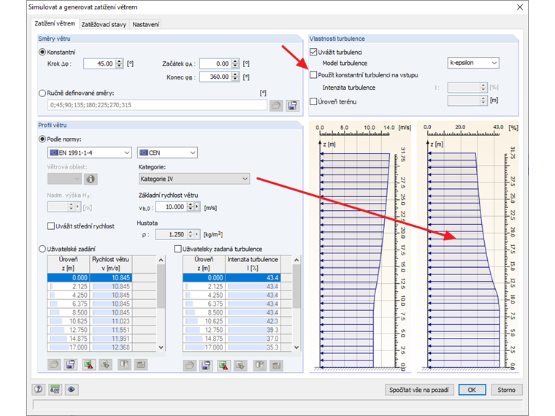The image size is (555, 416).
Task: Select turbulence intensity cell 39.3
Action: click(253, 330)
